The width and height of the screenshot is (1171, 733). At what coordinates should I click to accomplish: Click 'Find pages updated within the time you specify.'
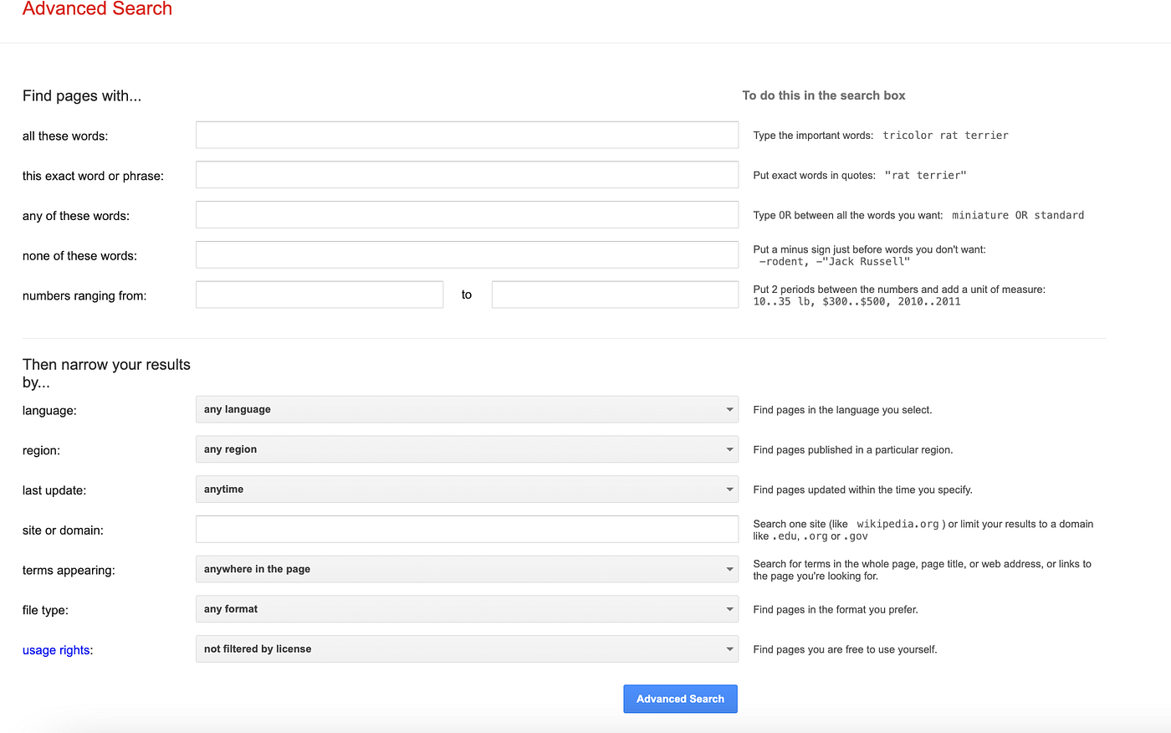[x=862, y=490]
